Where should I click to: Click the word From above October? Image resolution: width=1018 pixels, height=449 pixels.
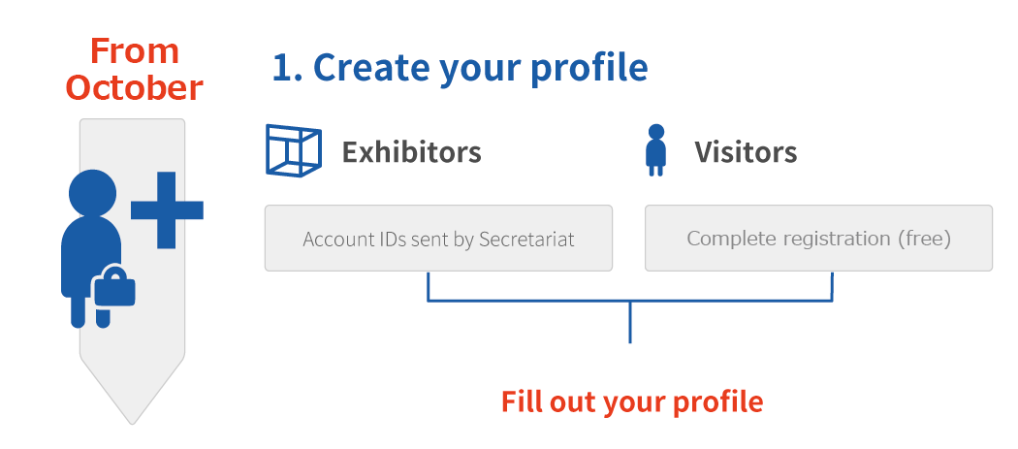135,50
